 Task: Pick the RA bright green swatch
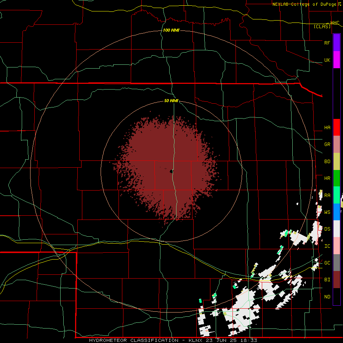pos(337,195)
